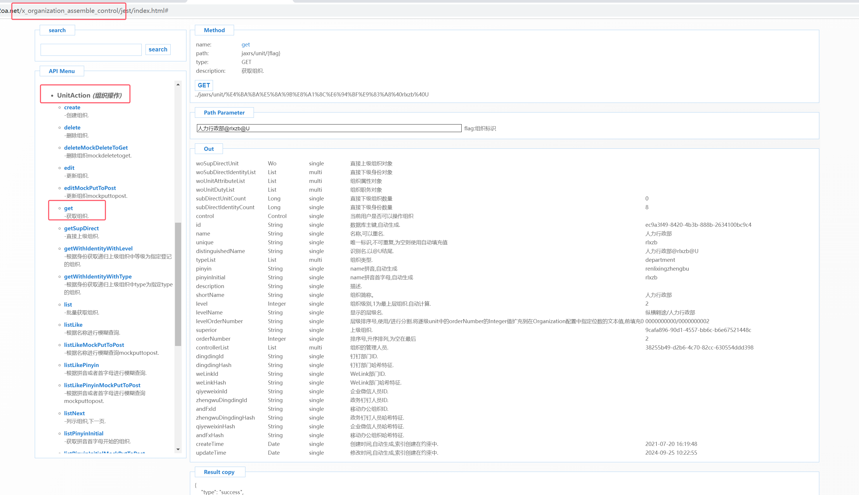Click the search text input field
Image resolution: width=859 pixels, height=495 pixels.
point(91,50)
